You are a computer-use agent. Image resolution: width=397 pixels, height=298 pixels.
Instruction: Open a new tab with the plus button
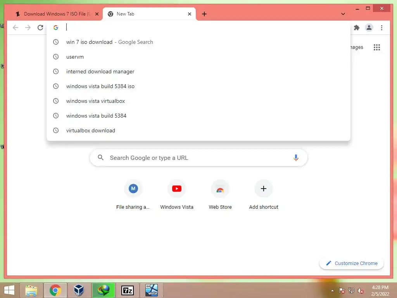(x=204, y=14)
